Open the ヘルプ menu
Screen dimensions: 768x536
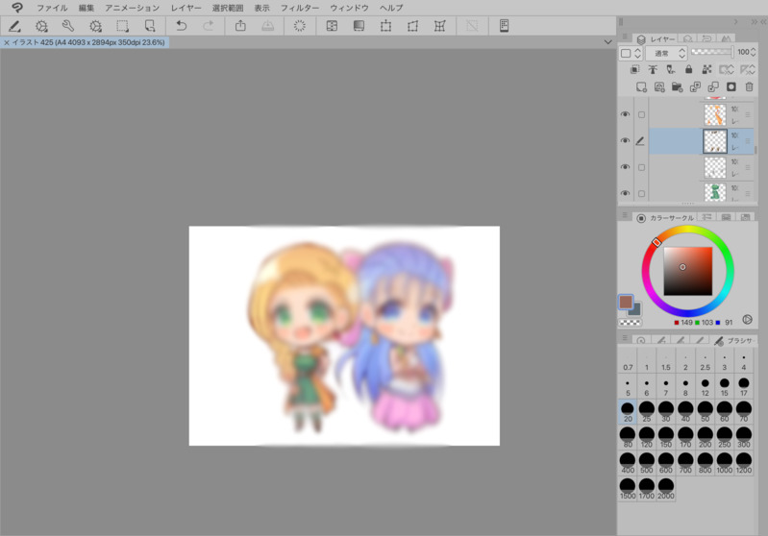pyautogui.click(x=391, y=8)
